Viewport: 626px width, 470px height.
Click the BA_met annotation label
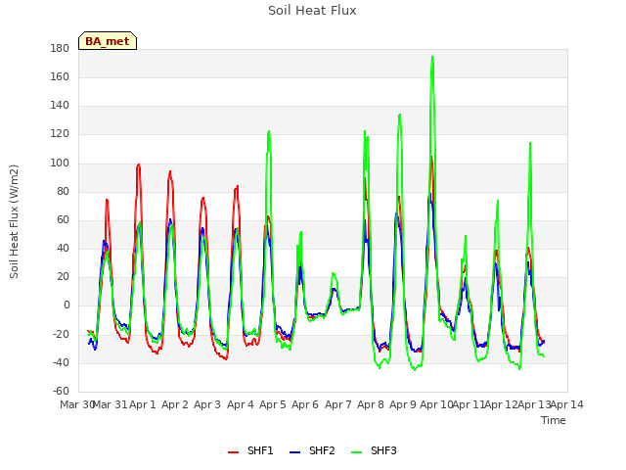coord(108,41)
